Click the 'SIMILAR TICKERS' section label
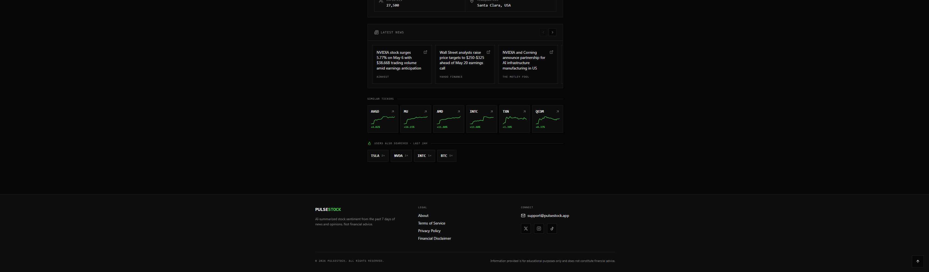The image size is (929, 272). point(381,99)
